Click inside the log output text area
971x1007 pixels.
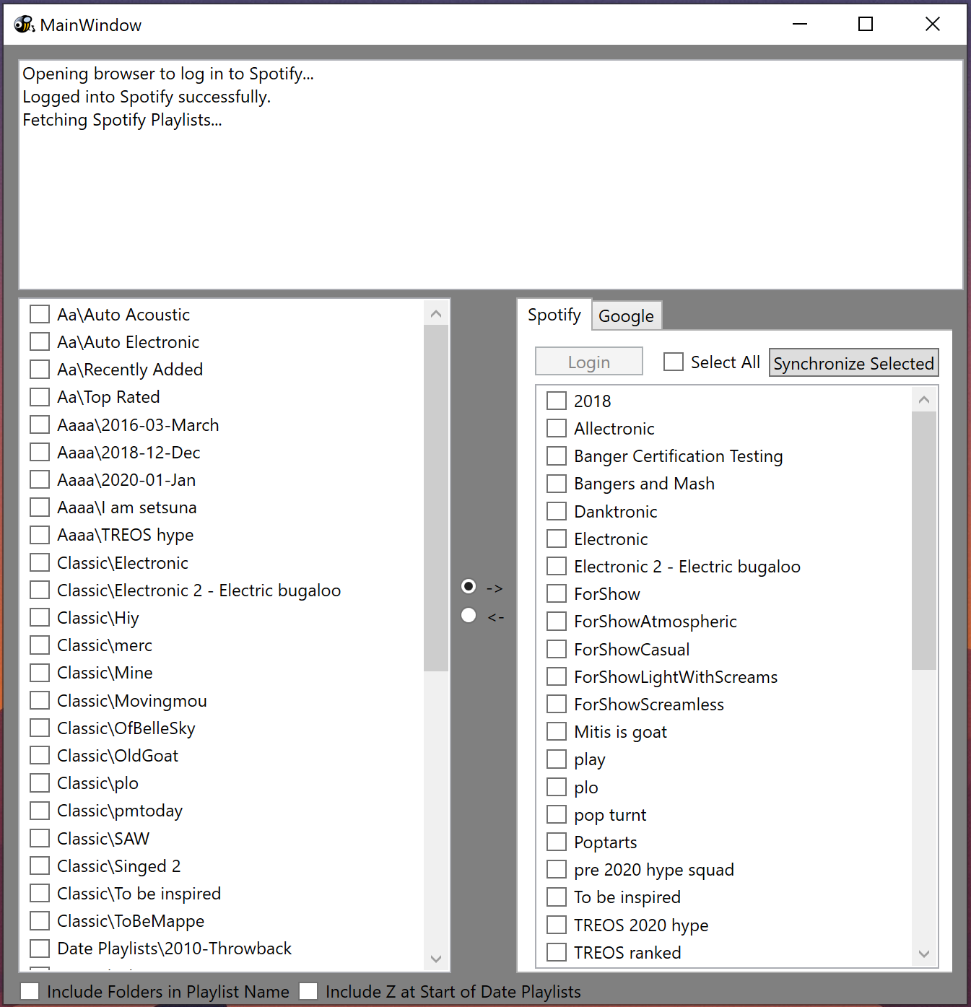click(491, 175)
